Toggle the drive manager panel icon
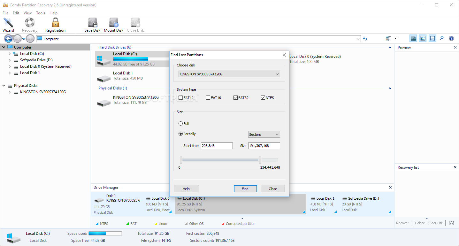Viewport: 459px width, 246px height. coord(413,38)
